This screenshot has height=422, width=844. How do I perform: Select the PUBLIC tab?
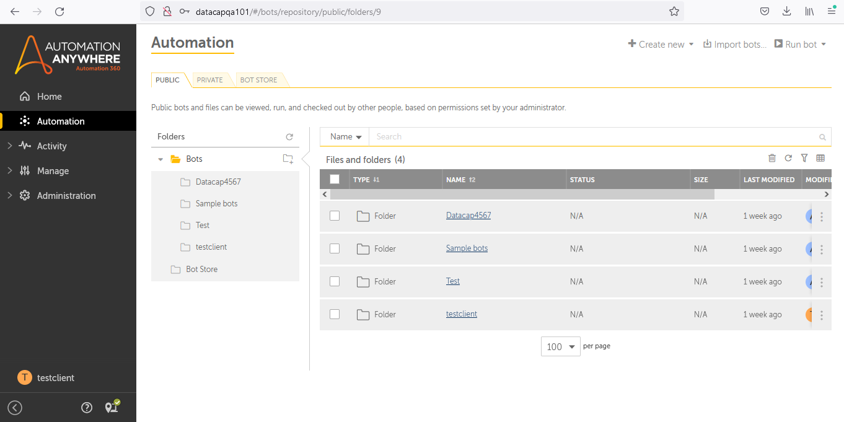tap(167, 80)
